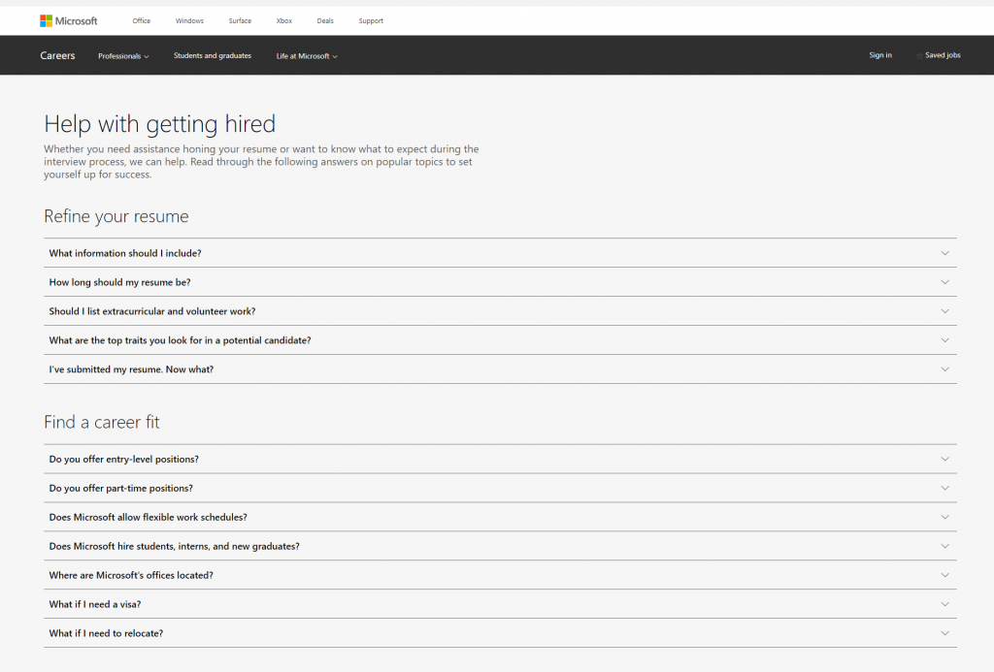
Task: Click 'Where are Microsoft's offices located?' text
Action: pyautogui.click(x=131, y=575)
